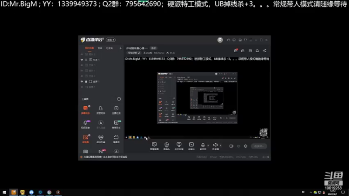Screen dimensions: 349x196
Task: Toggle visibility of the 文本 1 layer
Action: (82, 60)
